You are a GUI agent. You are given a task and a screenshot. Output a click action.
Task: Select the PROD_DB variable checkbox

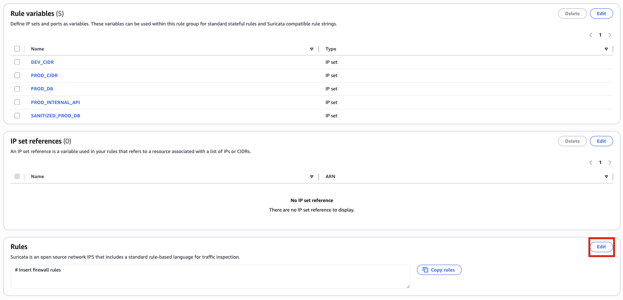[17, 89]
